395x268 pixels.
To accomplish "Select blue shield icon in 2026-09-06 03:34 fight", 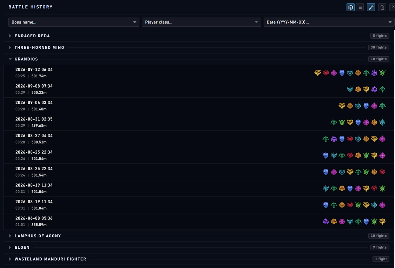I will click(366, 106).
